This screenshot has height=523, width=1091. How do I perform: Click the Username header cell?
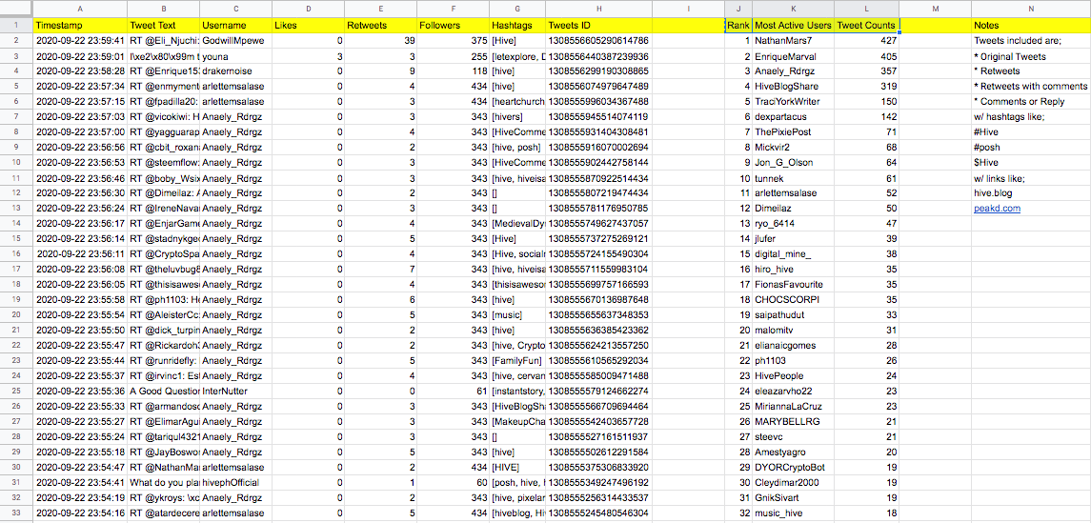[236, 25]
